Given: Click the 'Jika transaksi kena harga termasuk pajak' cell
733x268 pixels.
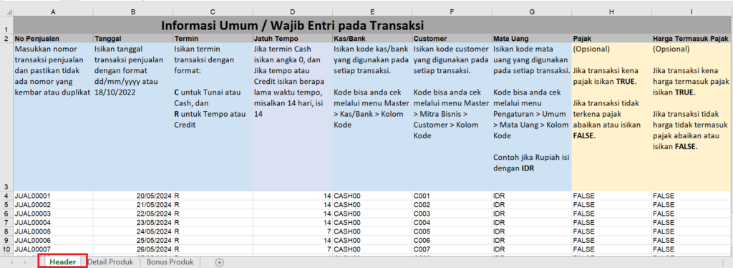Looking at the screenshot, I should tap(692, 117).
